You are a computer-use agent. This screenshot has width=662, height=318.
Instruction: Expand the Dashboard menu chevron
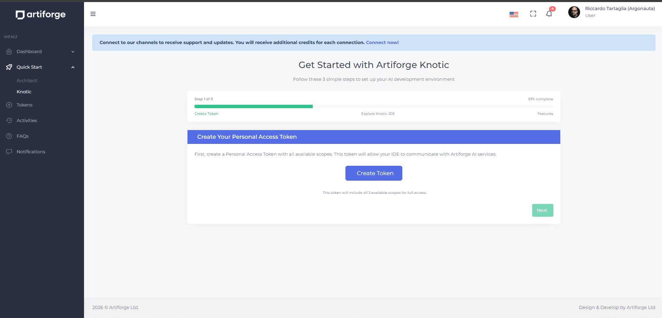[73, 52]
